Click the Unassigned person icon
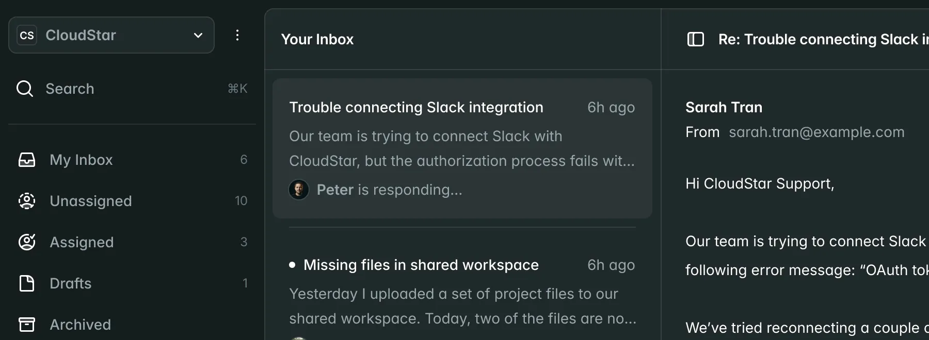Screen dimensions: 929x340 click(27, 201)
